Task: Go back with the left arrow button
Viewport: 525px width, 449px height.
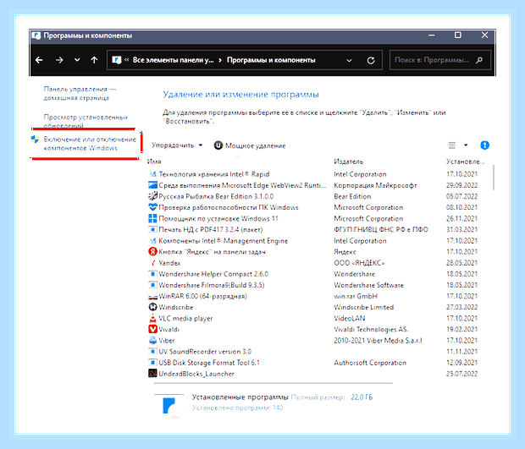Action: (39, 60)
